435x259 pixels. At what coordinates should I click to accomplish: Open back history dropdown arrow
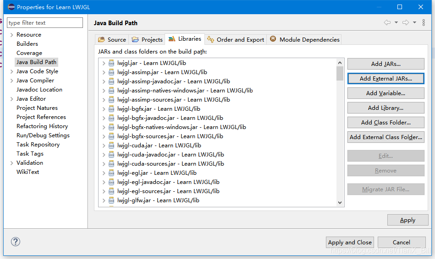click(x=396, y=22)
